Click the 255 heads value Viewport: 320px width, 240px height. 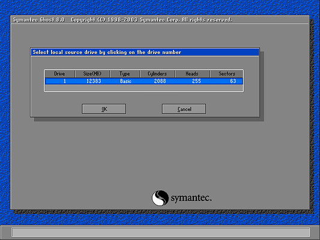(x=196, y=81)
